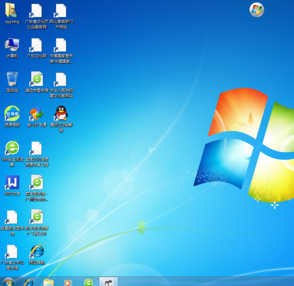This screenshot has height=286, width=294.
Task: Open Windows Explorer from the taskbar
Action: tap(48, 282)
